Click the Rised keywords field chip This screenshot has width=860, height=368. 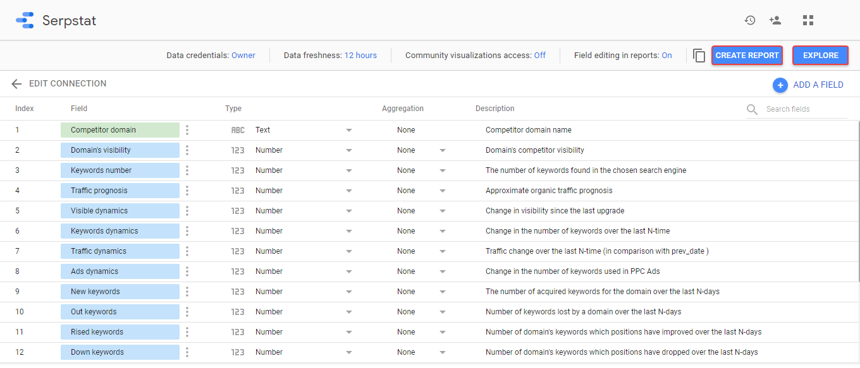coord(120,332)
